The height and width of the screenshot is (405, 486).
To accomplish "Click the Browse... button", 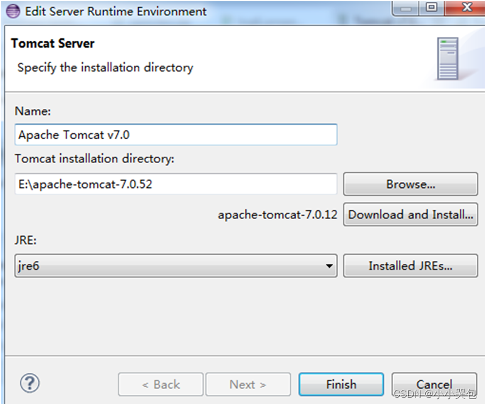I will coord(411,184).
